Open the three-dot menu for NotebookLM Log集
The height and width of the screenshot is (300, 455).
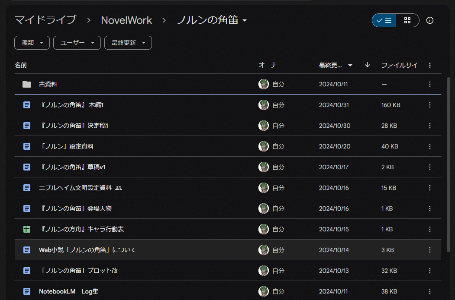pos(429,291)
